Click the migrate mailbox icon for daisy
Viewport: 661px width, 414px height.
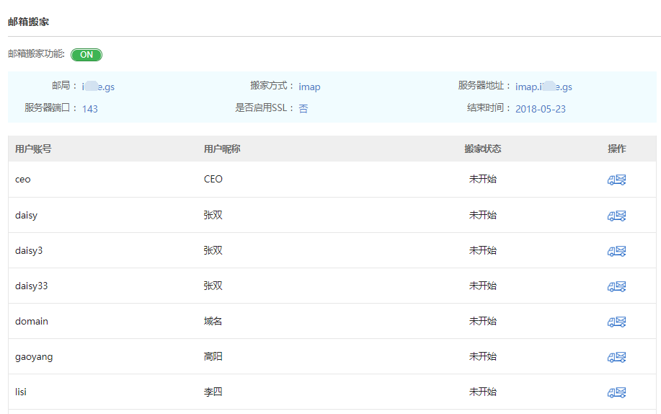pos(616,215)
